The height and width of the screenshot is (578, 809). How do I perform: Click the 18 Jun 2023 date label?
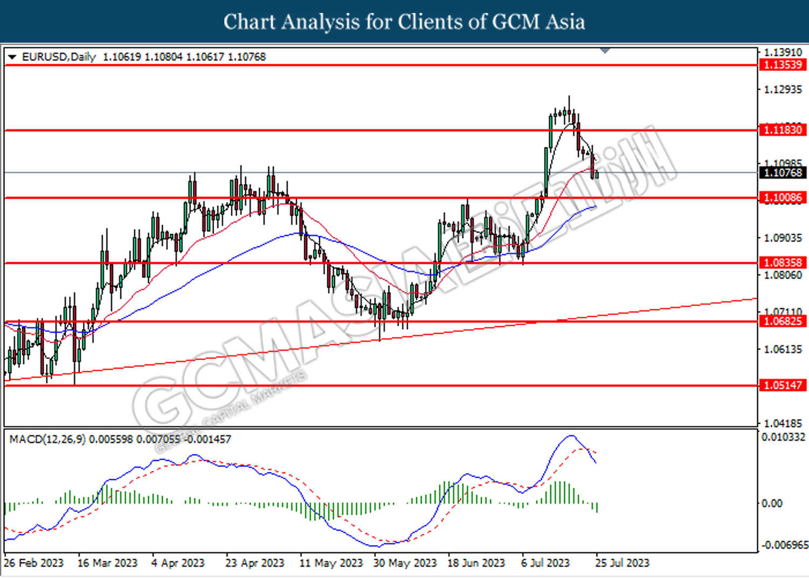click(476, 563)
